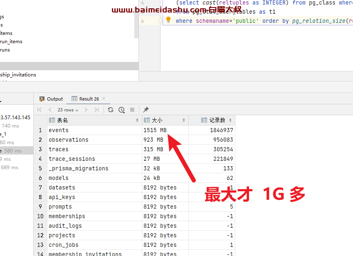Select the 315 MB size cell
This screenshot has height=256, width=353.
click(165, 149)
